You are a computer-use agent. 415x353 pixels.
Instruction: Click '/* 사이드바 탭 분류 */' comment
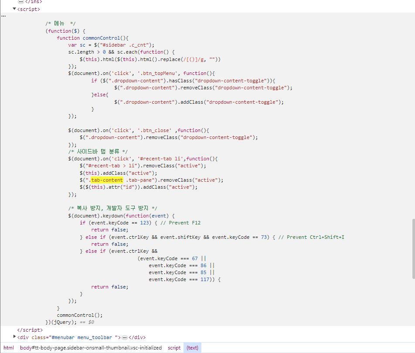pyautogui.click(x=98, y=152)
